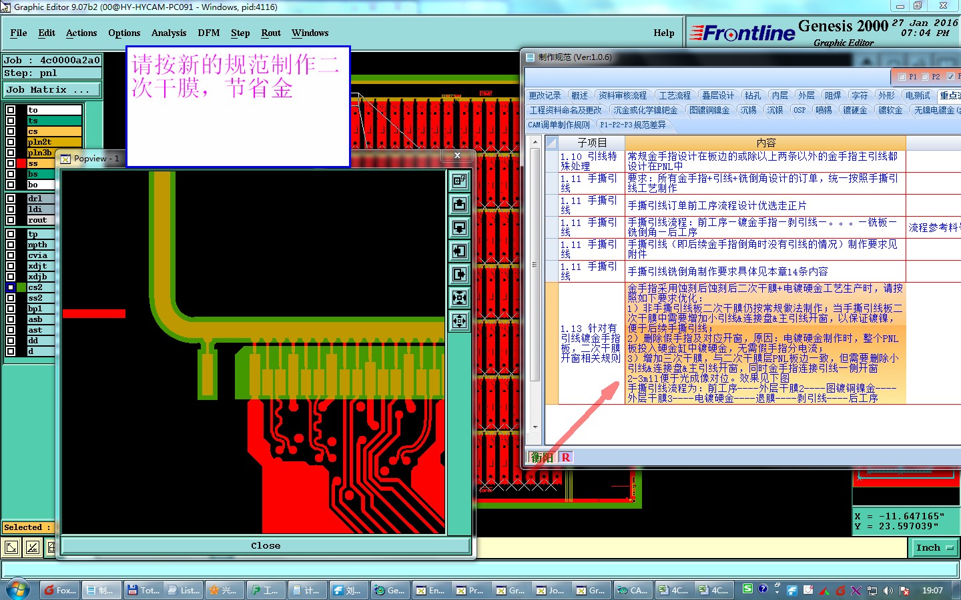Toggle the 'npth' layer checkbox
The width and height of the screenshot is (961, 600).
11,245
